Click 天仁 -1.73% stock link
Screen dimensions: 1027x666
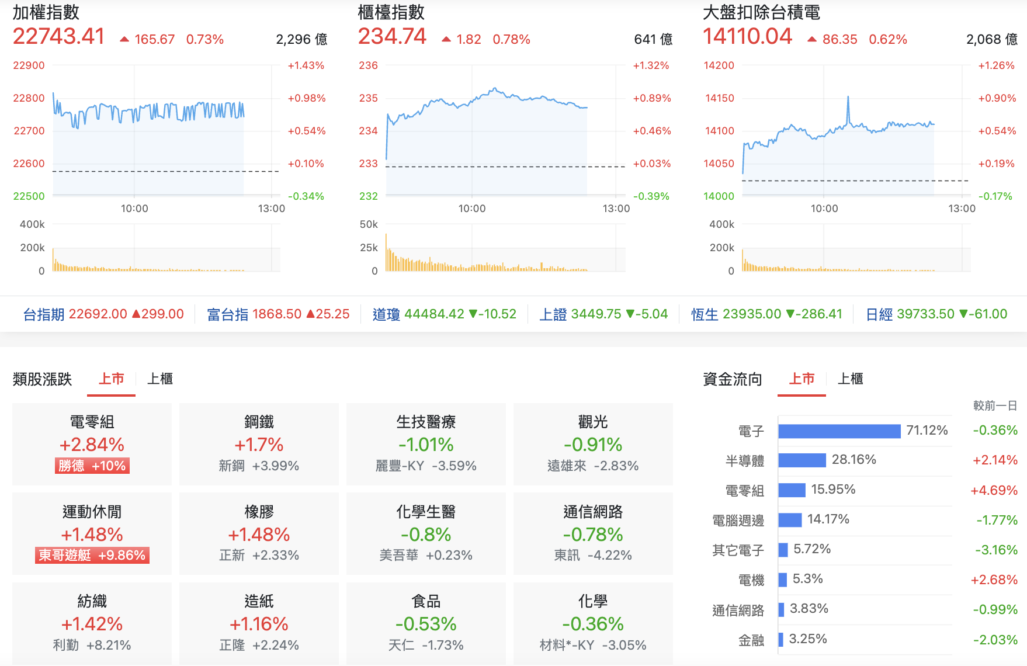pyautogui.click(x=426, y=645)
